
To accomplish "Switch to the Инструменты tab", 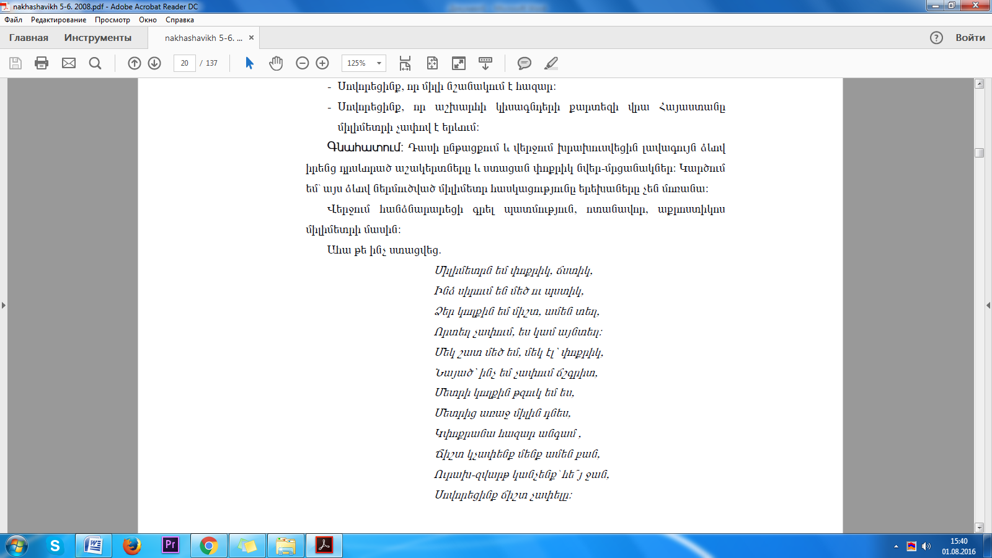I will tap(98, 38).
